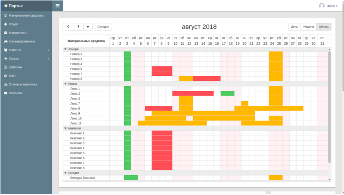Click the small orange booking in Люкс 7
This screenshot has height=195, width=344.
pos(244,103)
